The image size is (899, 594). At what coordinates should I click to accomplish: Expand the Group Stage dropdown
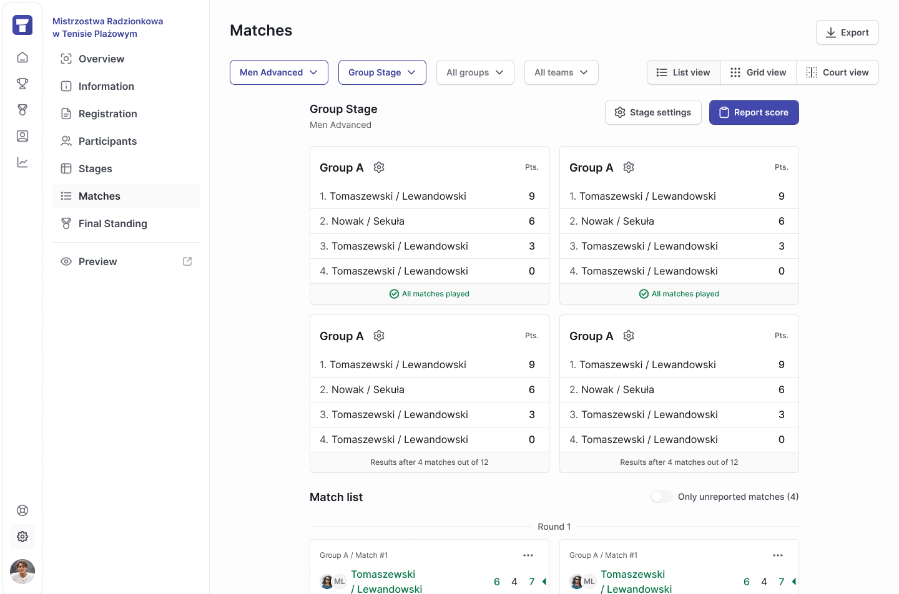pos(382,72)
